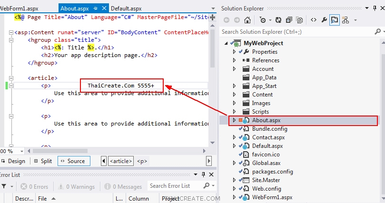Expand Content folder arrow
This screenshot has width=385, height=203.
point(234,95)
